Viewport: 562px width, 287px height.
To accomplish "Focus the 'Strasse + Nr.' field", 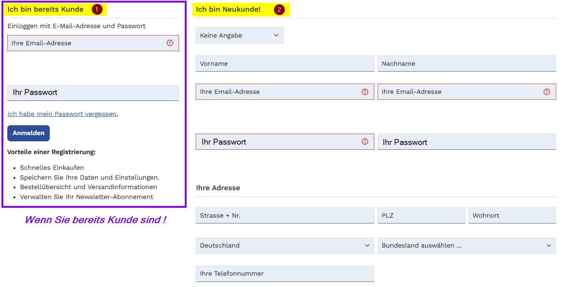I will 285,215.
